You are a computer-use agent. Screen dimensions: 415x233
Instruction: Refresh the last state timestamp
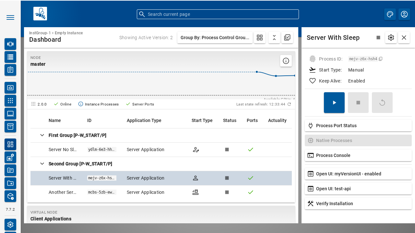click(x=289, y=104)
